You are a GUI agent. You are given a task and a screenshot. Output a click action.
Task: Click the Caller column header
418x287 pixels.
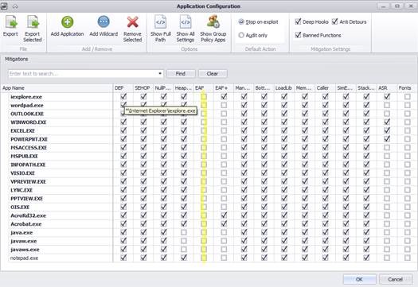pos(325,88)
